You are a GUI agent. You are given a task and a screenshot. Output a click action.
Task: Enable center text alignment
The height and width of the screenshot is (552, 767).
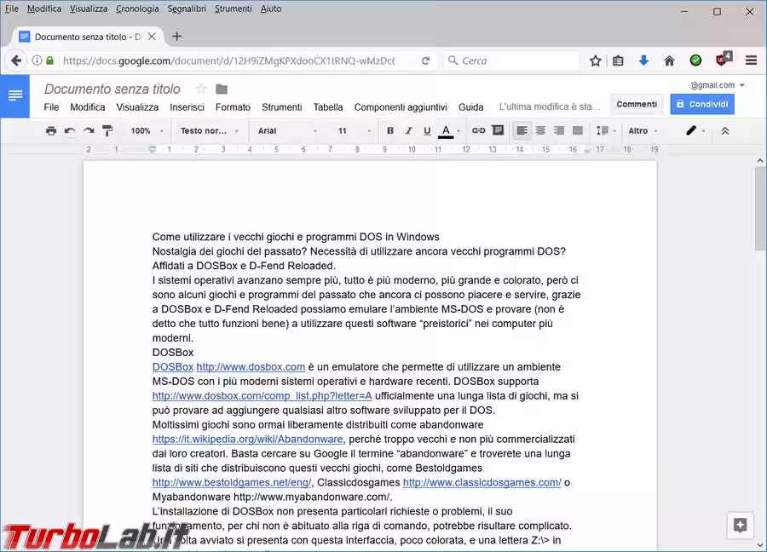(x=540, y=131)
